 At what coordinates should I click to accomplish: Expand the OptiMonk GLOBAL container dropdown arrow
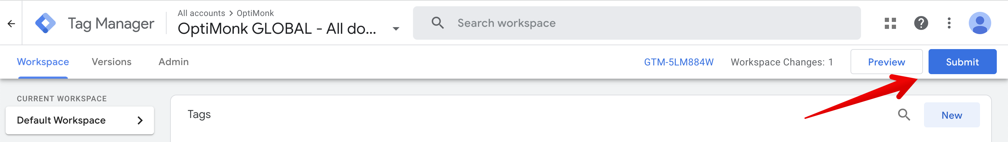coord(395,29)
